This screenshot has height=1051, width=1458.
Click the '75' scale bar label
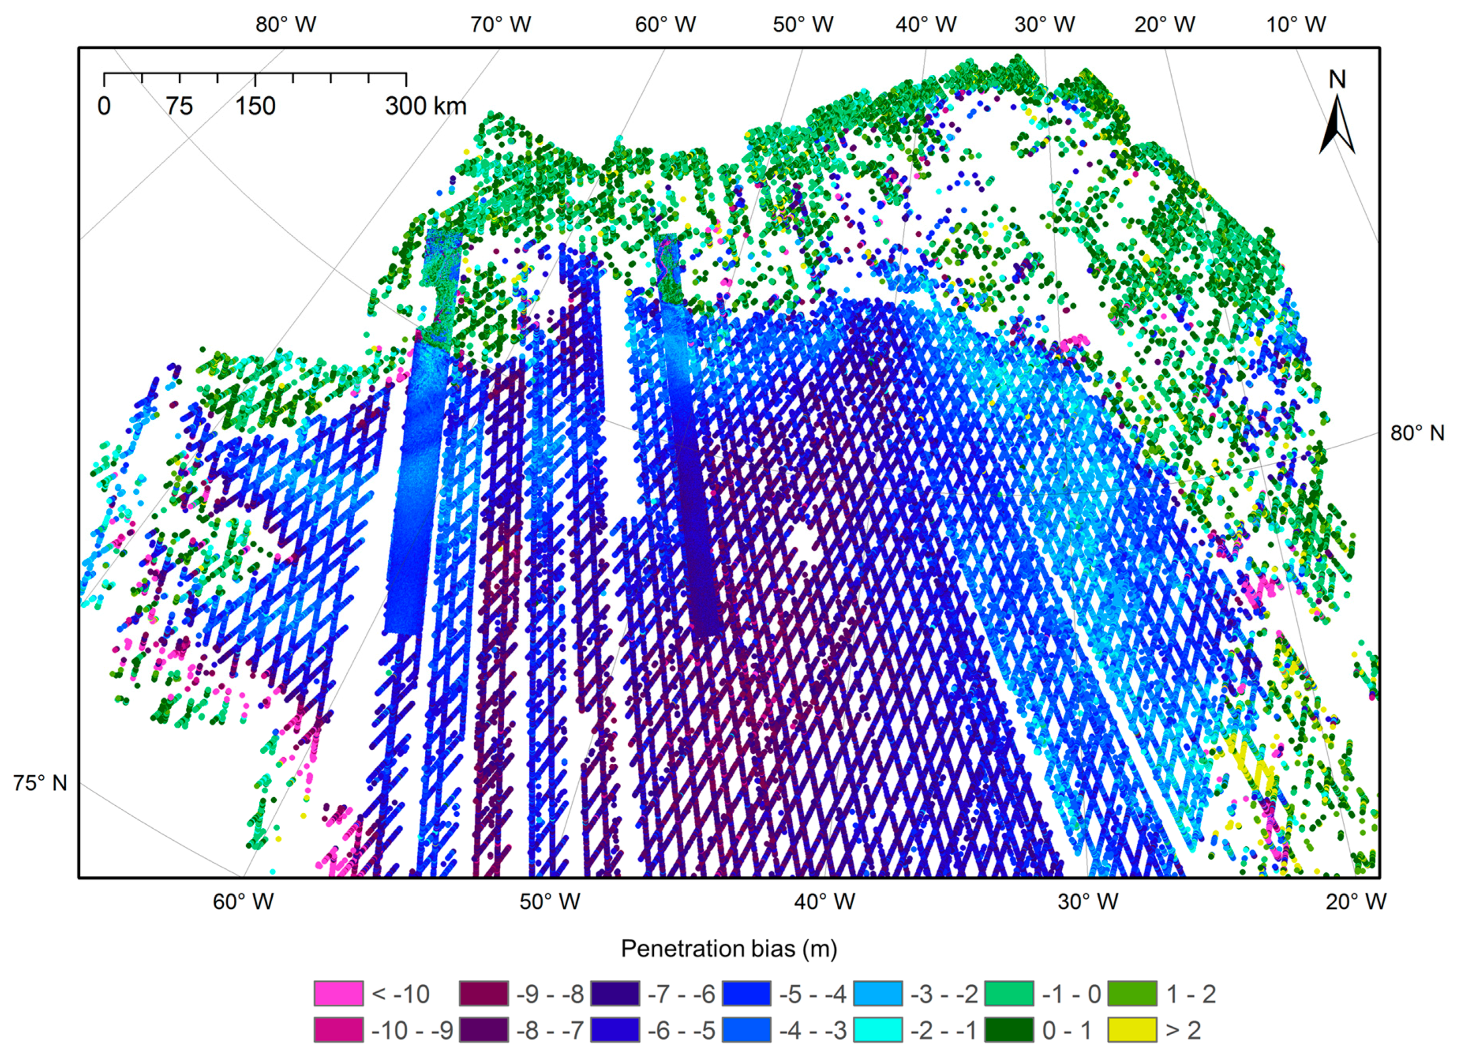pyautogui.click(x=179, y=105)
